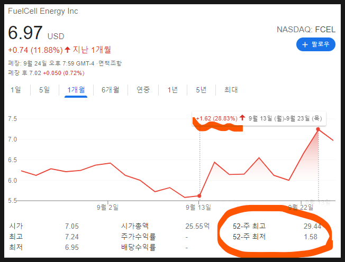
Task: Click the chart point at 9월 13일
Action: [x=199, y=195]
